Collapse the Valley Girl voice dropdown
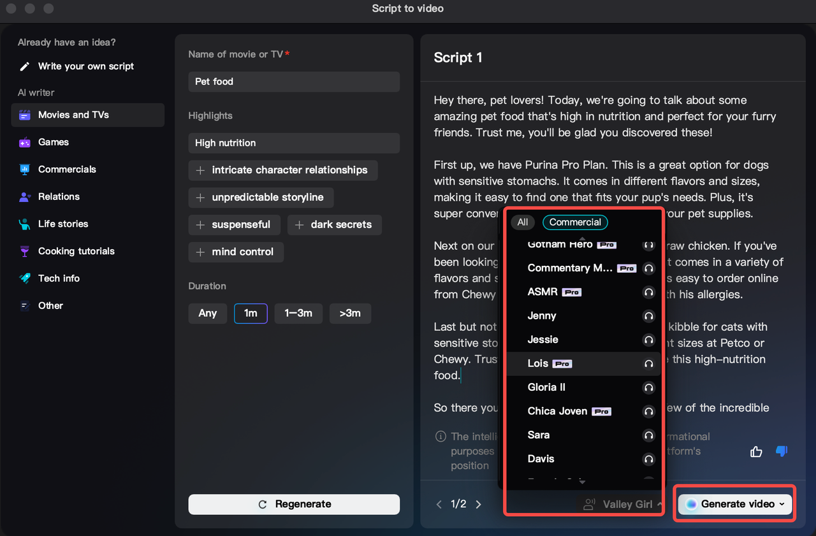Viewport: 816px width, 536px height. click(x=659, y=503)
